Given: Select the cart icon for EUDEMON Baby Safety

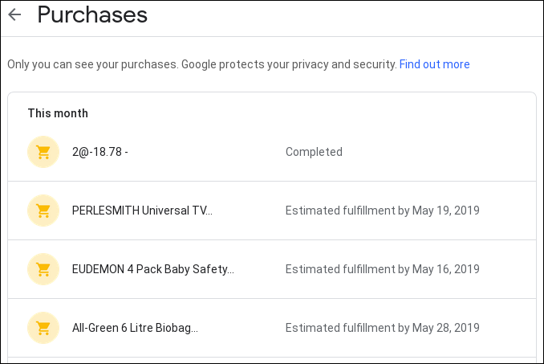Looking at the screenshot, I should click(x=43, y=269).
